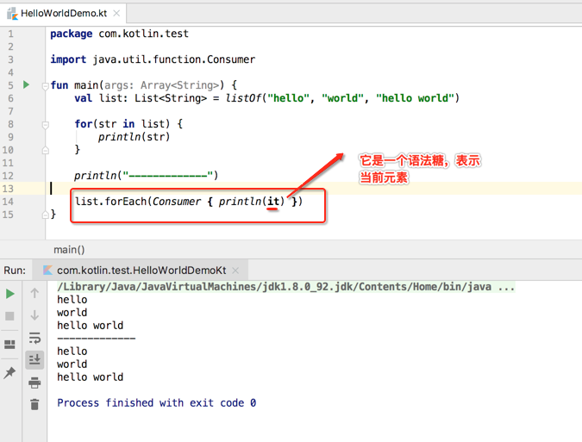582x442 pixels.
Task: Click the java path line in console
Action: tap(285, 287)
